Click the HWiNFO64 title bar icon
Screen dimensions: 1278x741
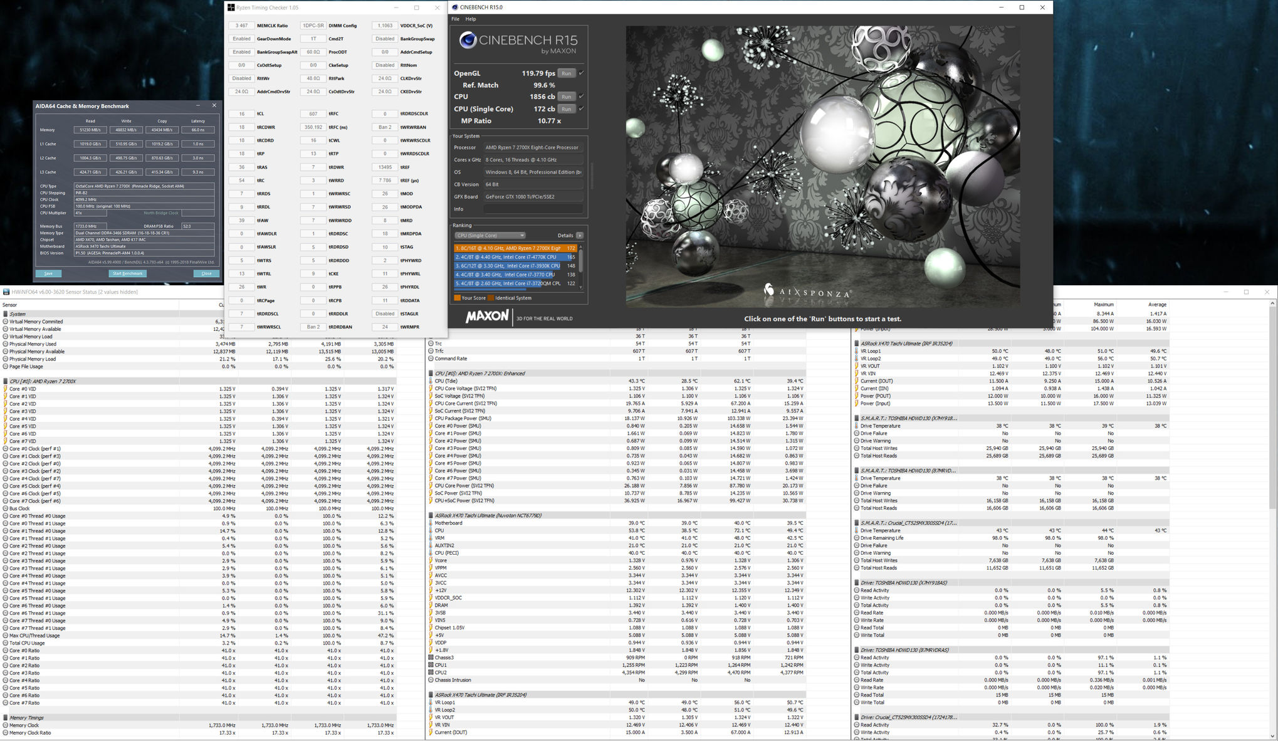coord(6,292)
